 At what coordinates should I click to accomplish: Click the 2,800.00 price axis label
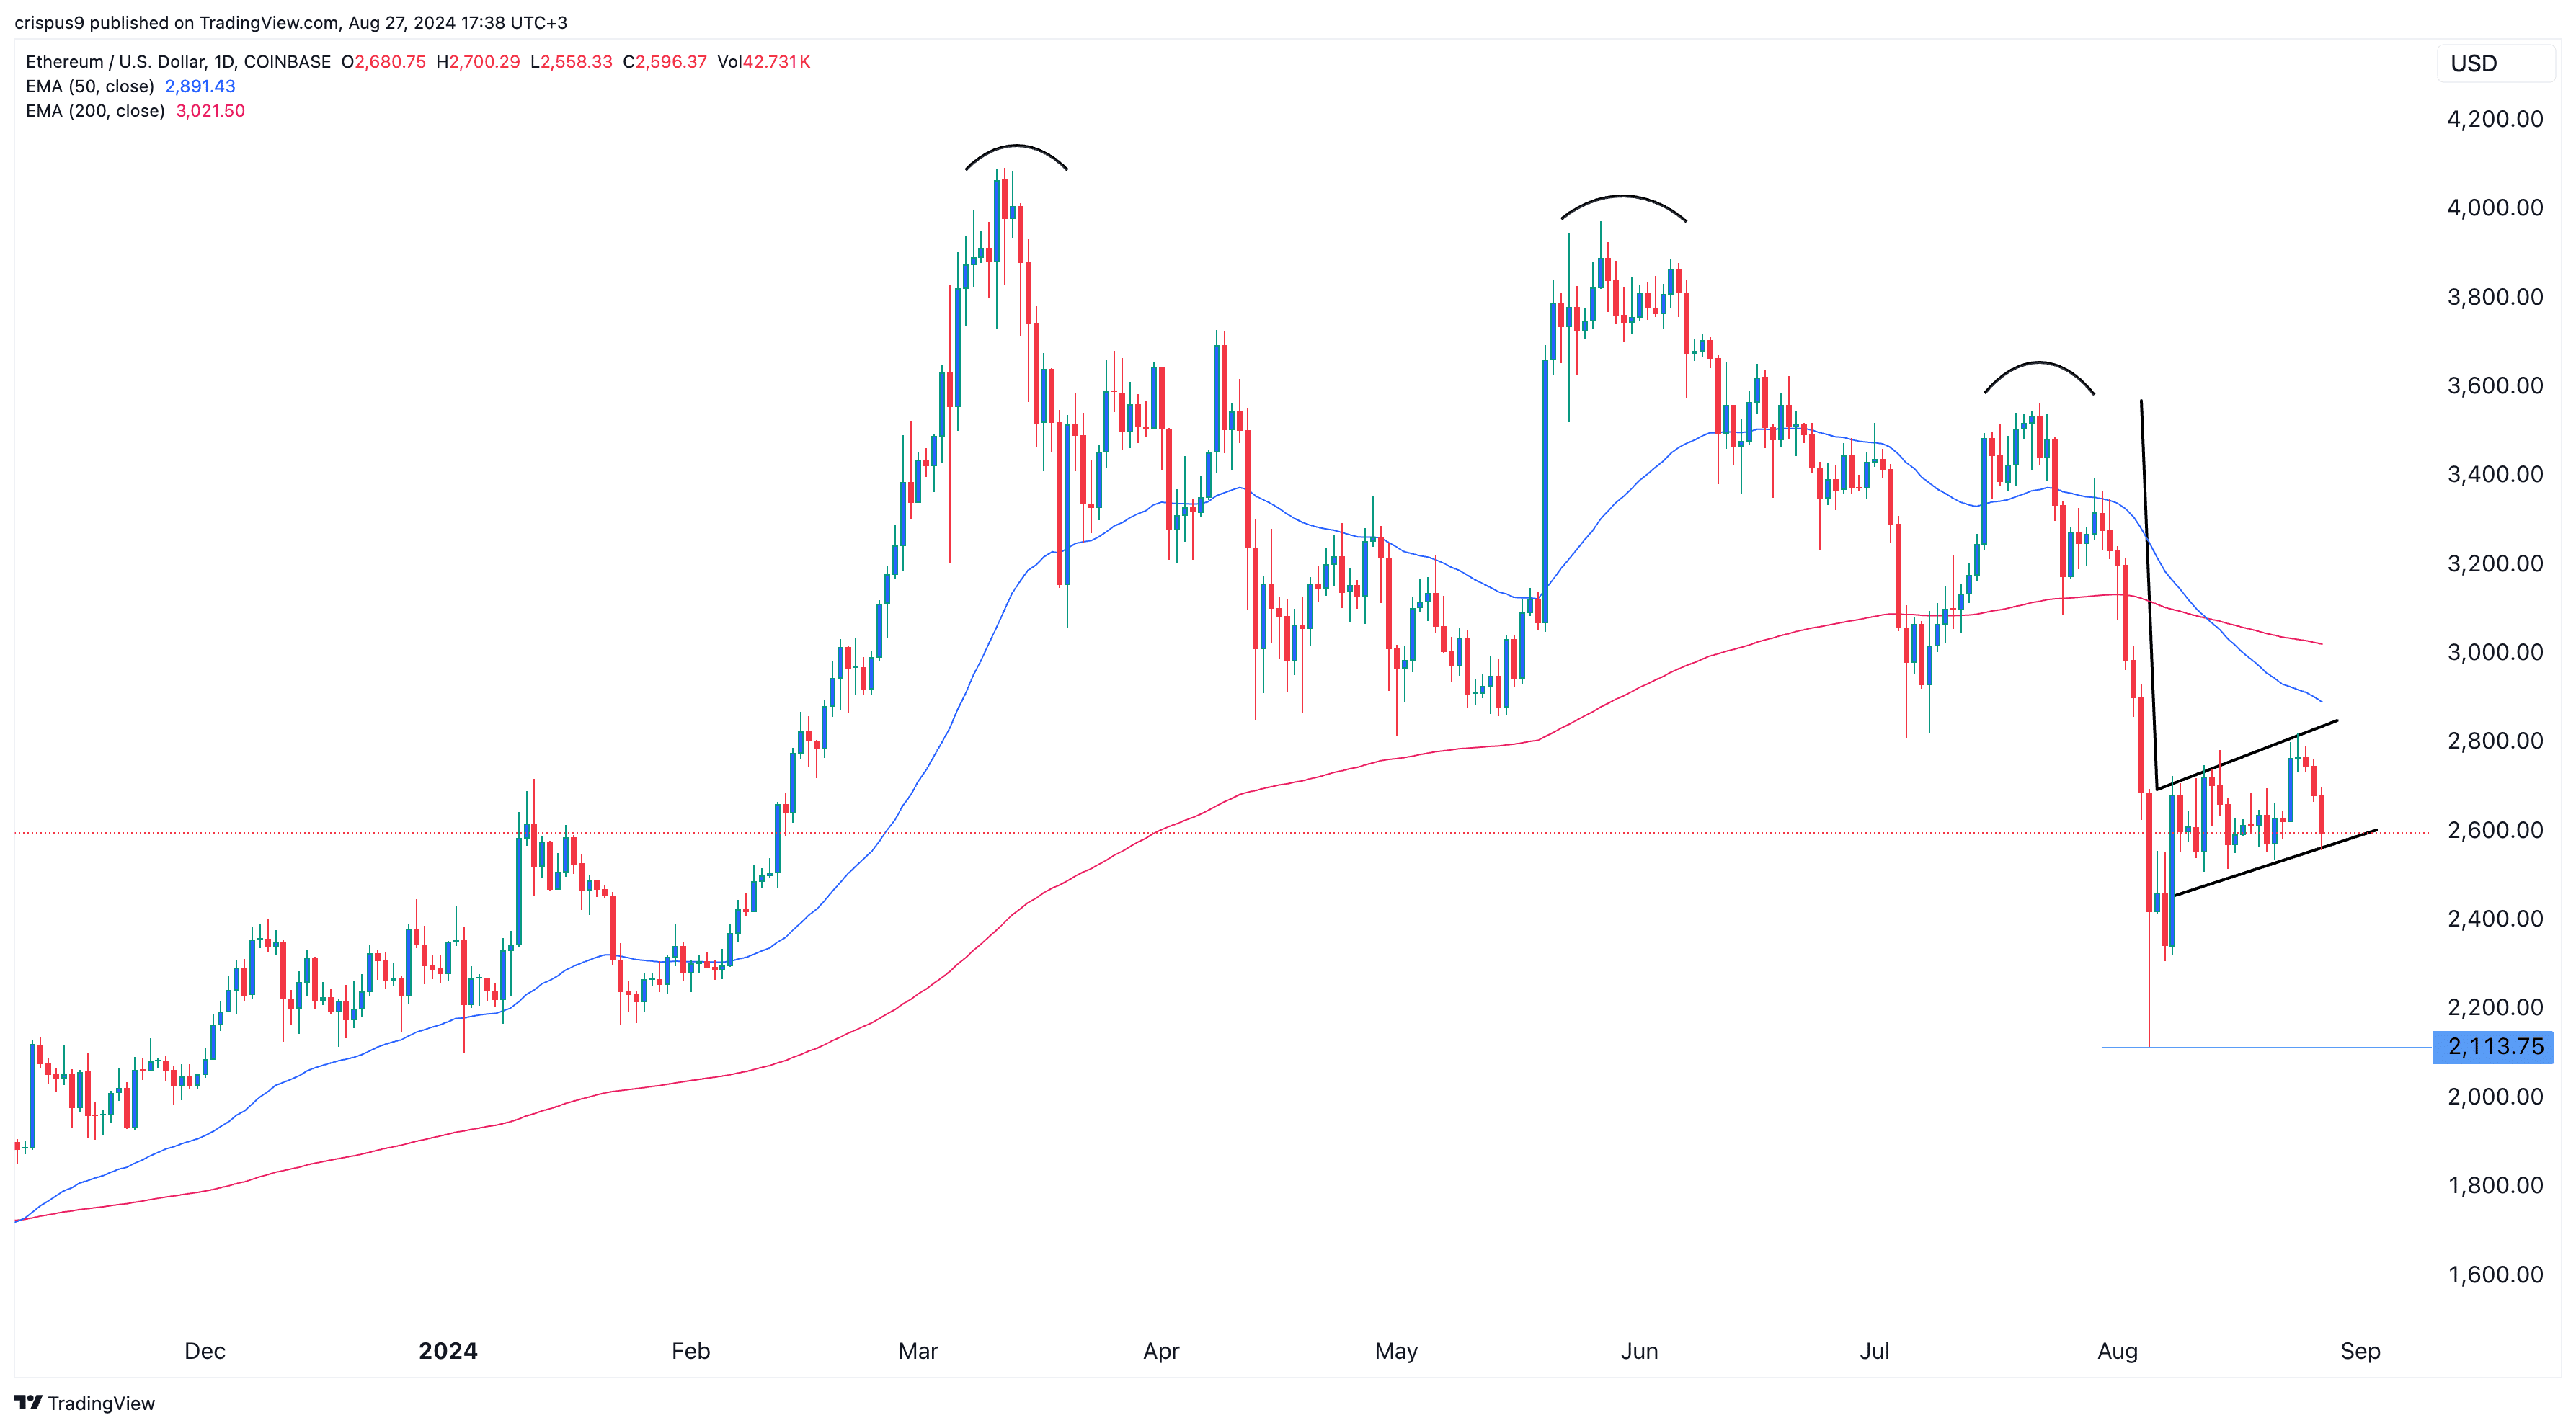[2495, 741]
